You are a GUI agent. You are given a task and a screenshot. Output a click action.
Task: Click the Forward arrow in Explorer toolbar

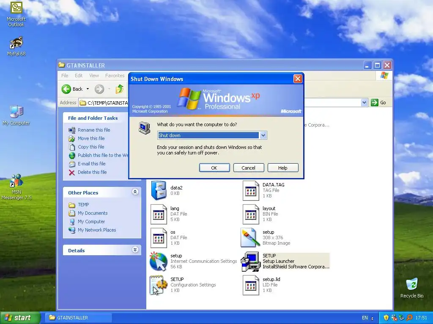(x=99, y=89)
